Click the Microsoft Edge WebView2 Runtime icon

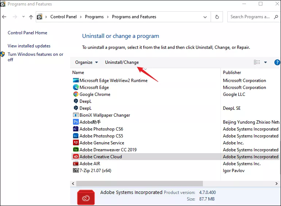(76, 80)
